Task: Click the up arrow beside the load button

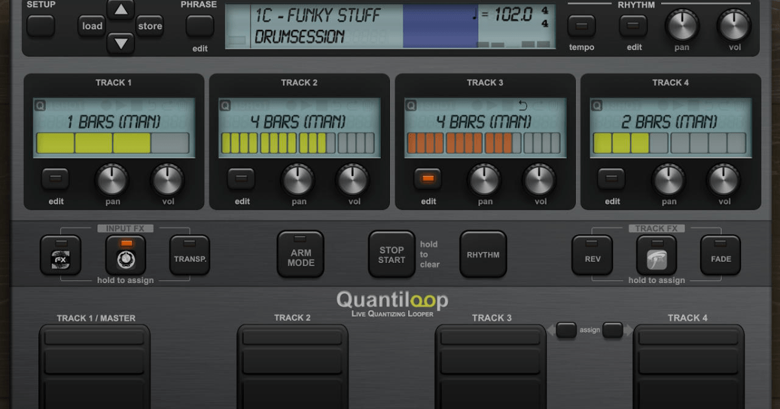Action: (x=121, y=9)
